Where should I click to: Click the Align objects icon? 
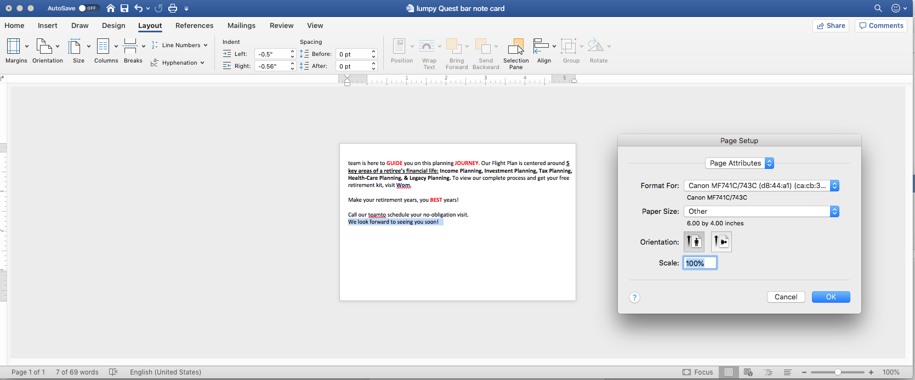click(541, 47)
